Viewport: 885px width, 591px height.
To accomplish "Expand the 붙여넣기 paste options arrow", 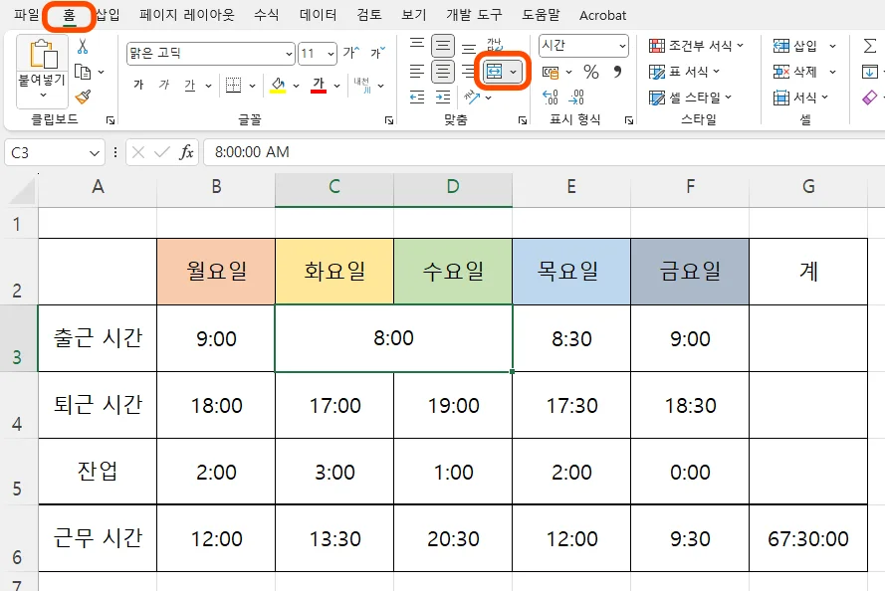I will point(43,96).
